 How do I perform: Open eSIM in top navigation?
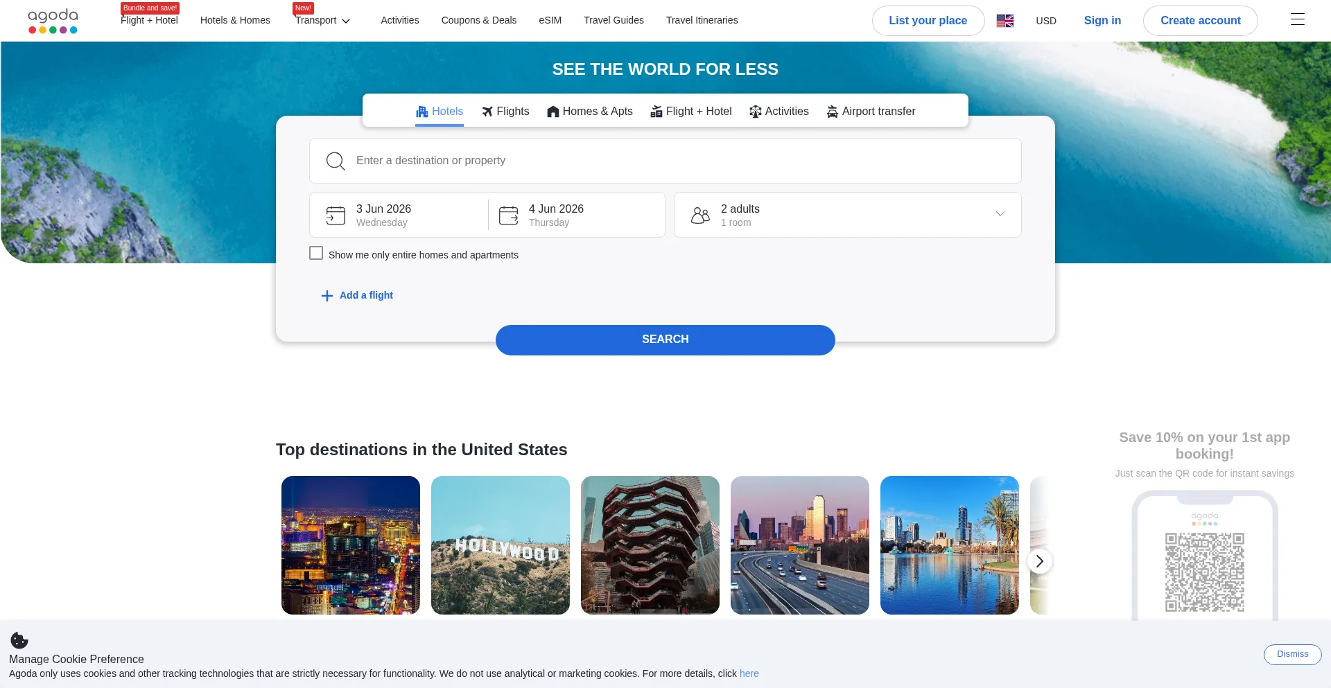coord(550,21)
